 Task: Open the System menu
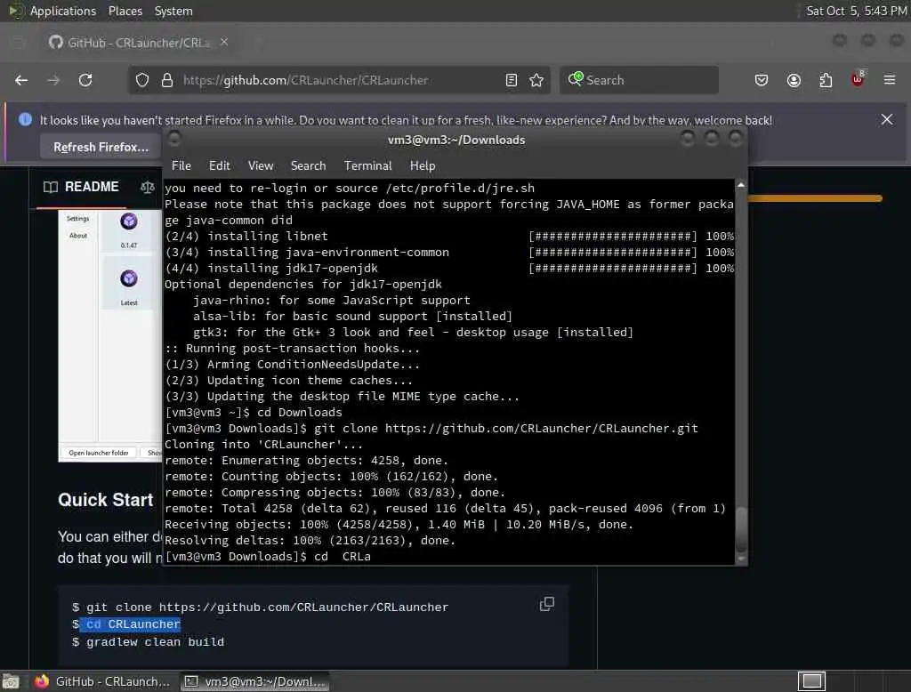pyautogui.click(x=173, y=11)
